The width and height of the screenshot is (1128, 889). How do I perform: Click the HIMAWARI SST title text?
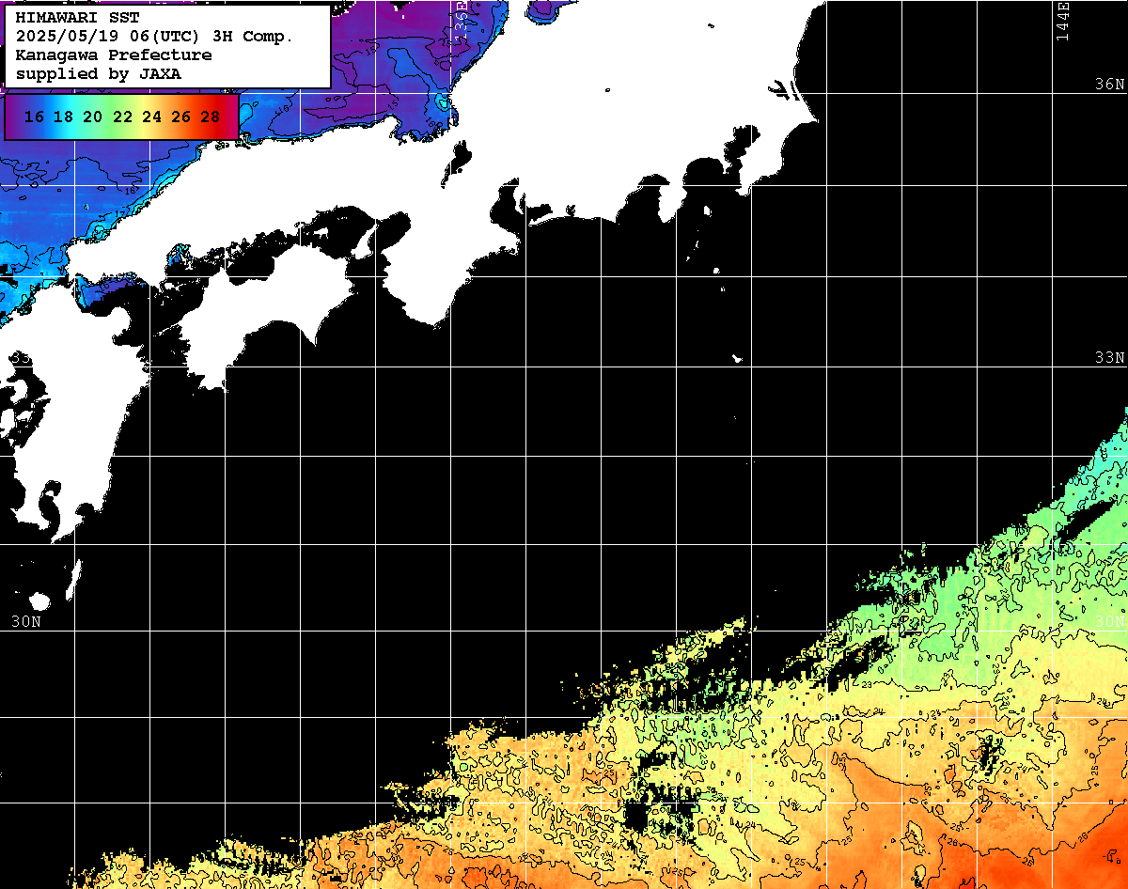77,17
